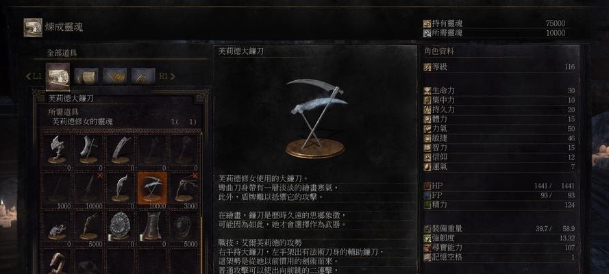This screenshot has width=609, height=274.
Task: Click the Soul Transposition header icon
Action: pos(33,27)
